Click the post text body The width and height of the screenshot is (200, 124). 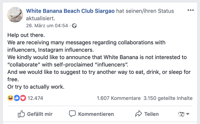99,61
